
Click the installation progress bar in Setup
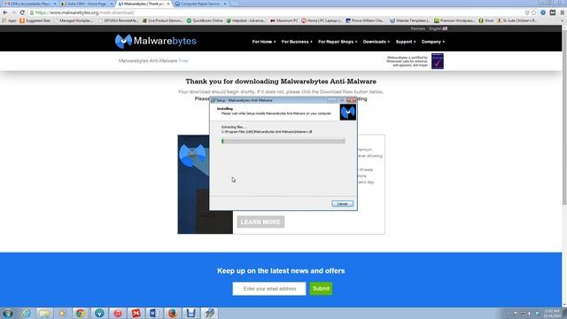click(x=283, y=141)
